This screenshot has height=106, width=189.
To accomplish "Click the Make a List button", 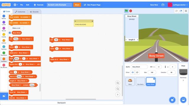I will click(16, 28).
